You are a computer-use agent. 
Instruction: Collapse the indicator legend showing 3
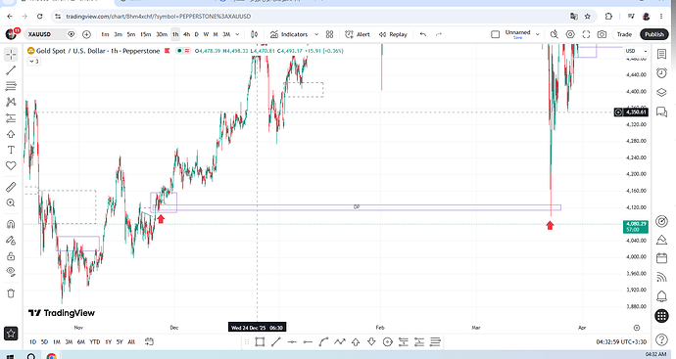pyautogui.click(x=34, y=62)
